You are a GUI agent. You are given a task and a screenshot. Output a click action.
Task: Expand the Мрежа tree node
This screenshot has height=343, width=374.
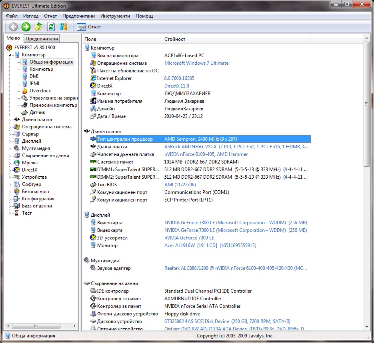click(10, 163)
